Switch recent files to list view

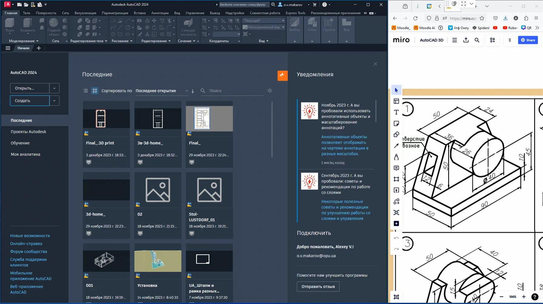[x=86, y=91]
